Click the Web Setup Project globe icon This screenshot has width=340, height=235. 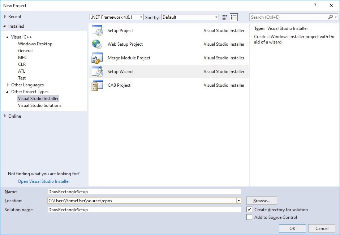[x=97, y=44]
